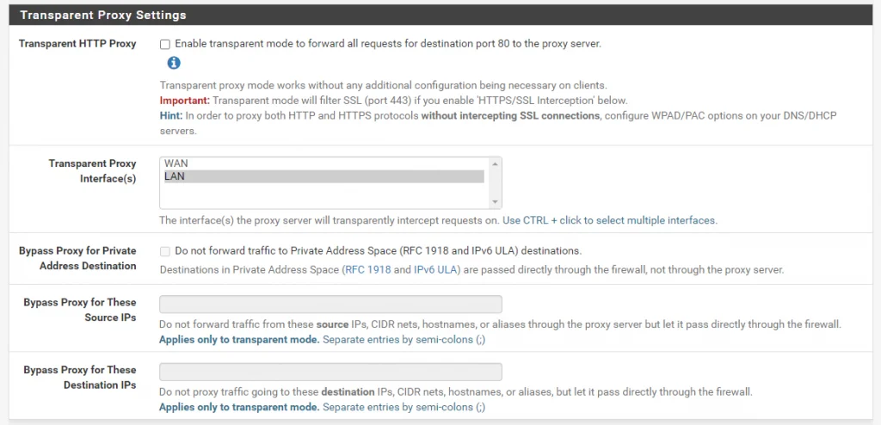
Task: Select LAN in the Transparent Proxy Interface list
Action: coord(323,176)
